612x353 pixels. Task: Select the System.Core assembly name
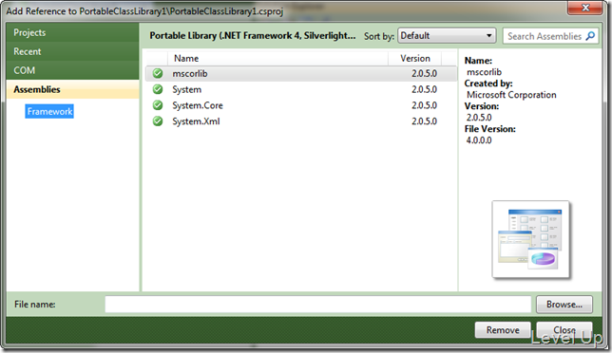(x=198, y=105)
